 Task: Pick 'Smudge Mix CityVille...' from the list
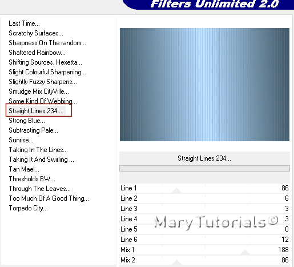click(x=39, y=91)
